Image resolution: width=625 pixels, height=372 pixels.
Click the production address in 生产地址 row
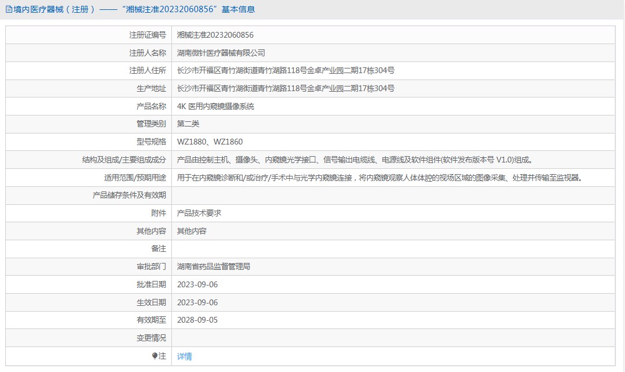pyautogui.click(x=286, y=88)
